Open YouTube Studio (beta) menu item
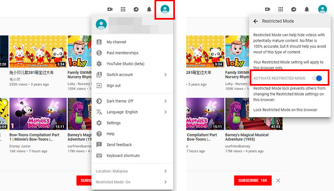This screenshot has width=334, height=191. pos(132,64)
